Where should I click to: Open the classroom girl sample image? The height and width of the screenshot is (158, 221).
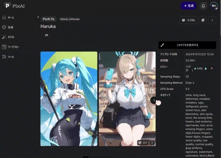tap(127, 99)
